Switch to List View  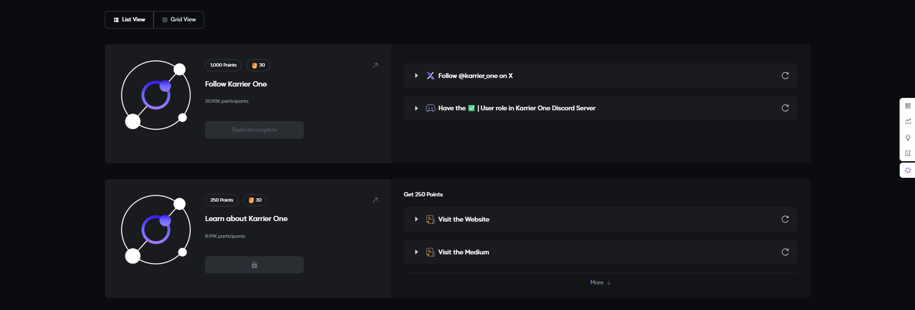pyautogui.click(x=129, y=19)
